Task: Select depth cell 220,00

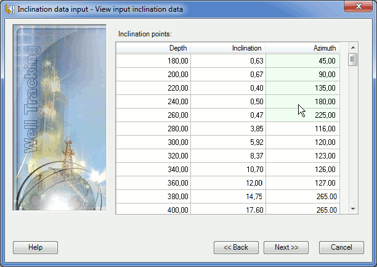Action: click(153, 88)
